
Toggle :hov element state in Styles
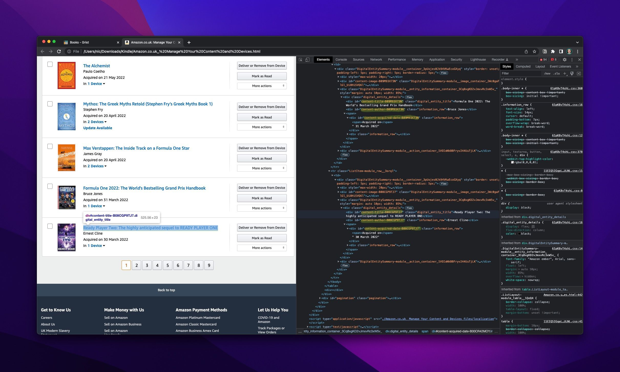[x=547, y=73]
